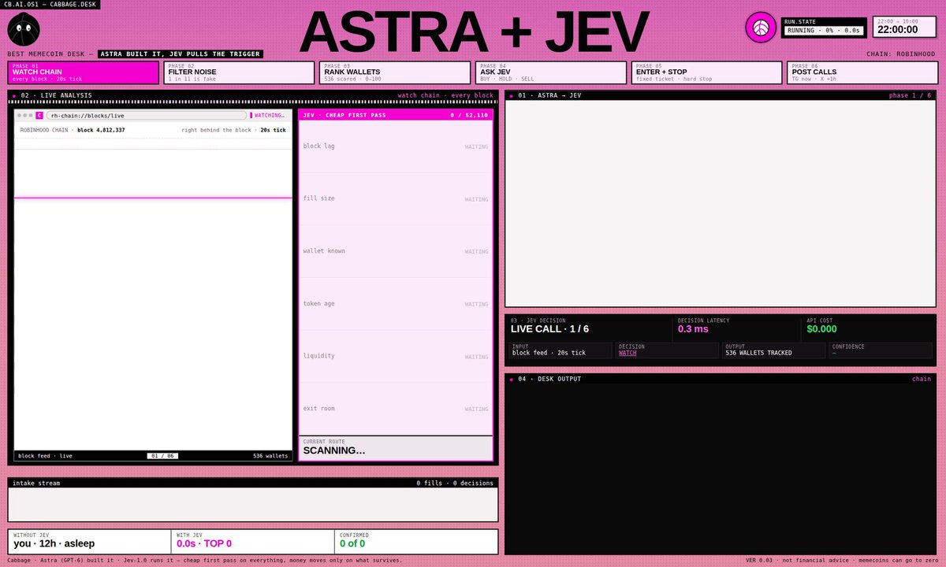Open the Phase 03 Rank Wallets tab

click(395, 72)
